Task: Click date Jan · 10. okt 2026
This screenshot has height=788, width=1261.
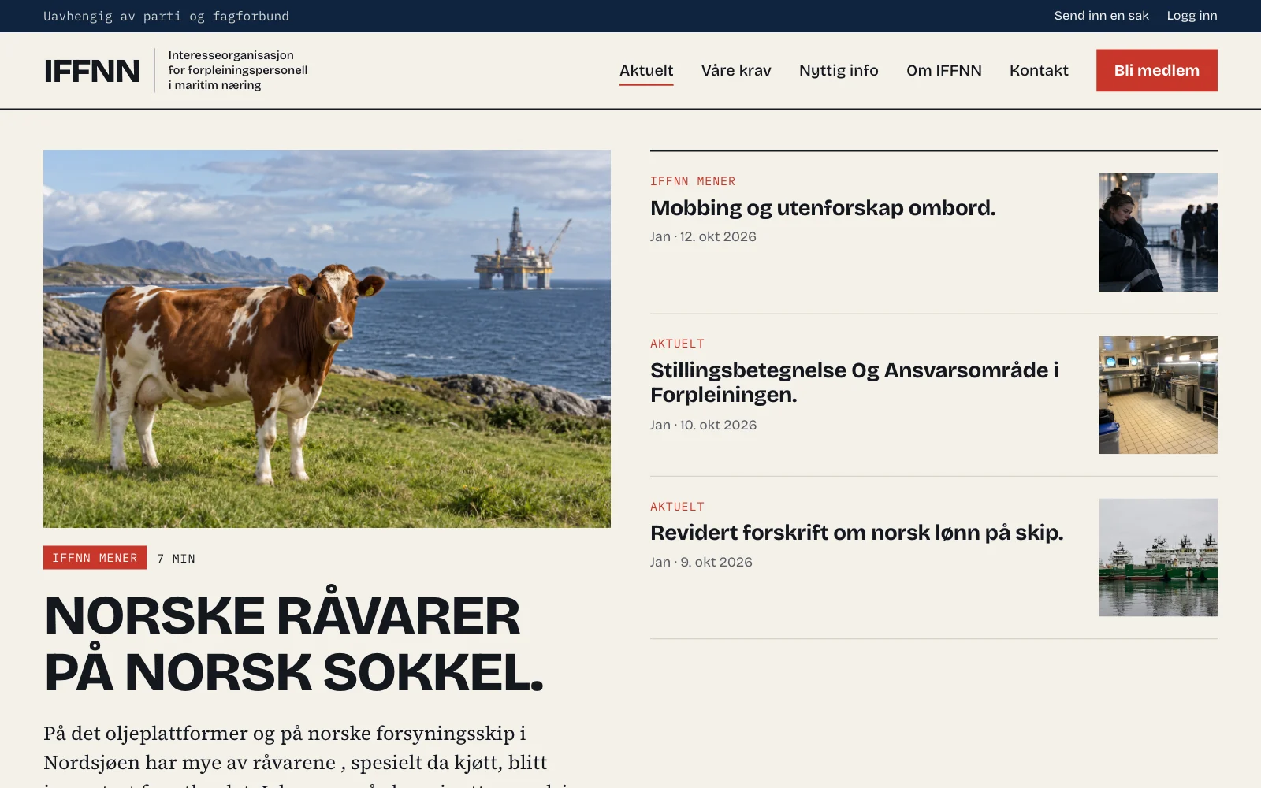Action: 703,425
